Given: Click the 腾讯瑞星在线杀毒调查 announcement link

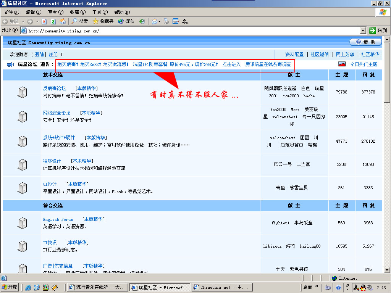Looking at the screenshot, I should tap(268, 64).
